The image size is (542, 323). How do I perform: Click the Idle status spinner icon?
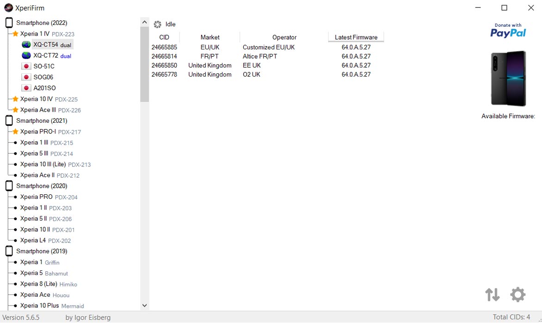pos(158,24)
